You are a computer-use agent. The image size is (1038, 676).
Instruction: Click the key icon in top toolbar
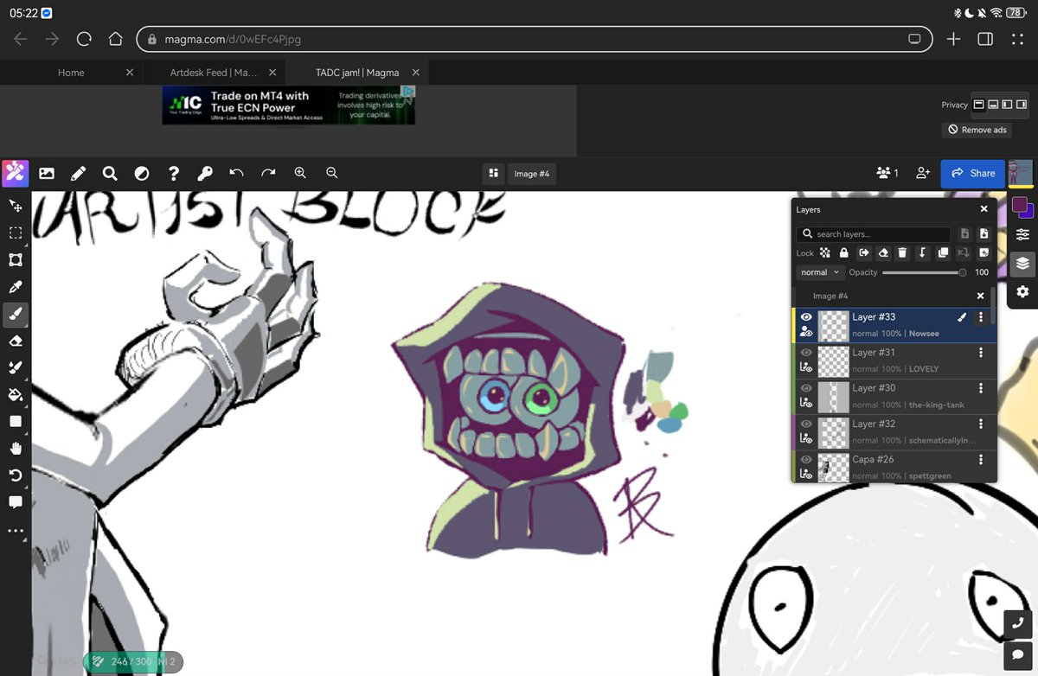tap(205, 173)
